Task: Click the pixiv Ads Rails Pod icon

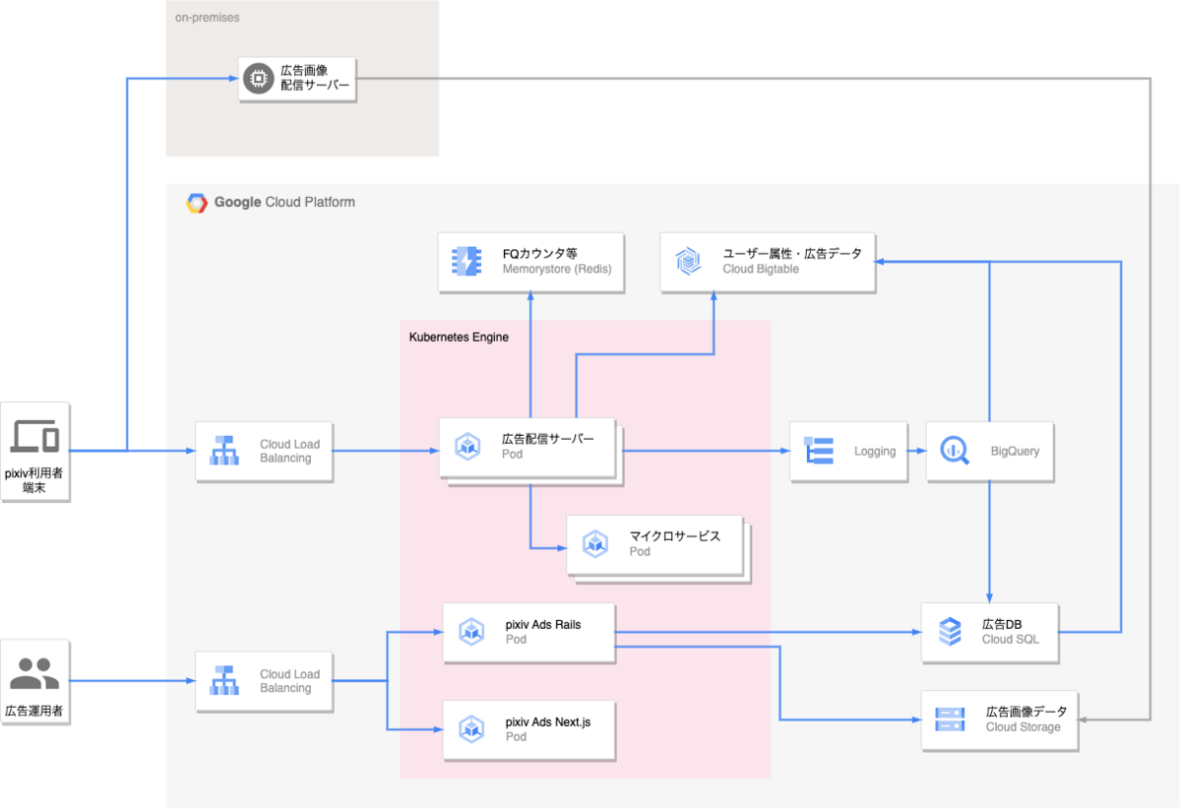Action: pyautogui.click(x=472, y=632)
